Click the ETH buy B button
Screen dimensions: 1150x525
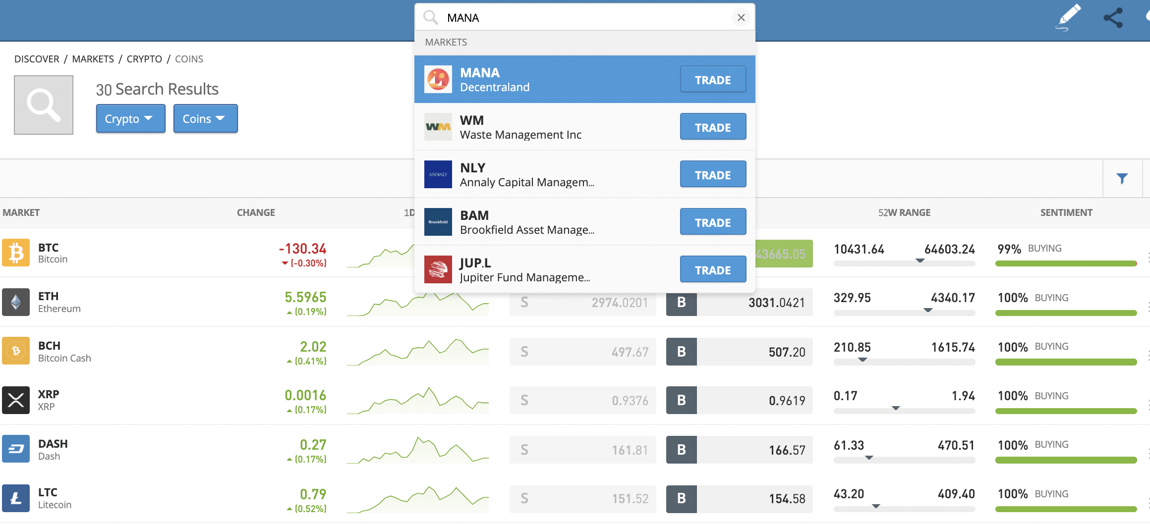click(x=682, y=302)
